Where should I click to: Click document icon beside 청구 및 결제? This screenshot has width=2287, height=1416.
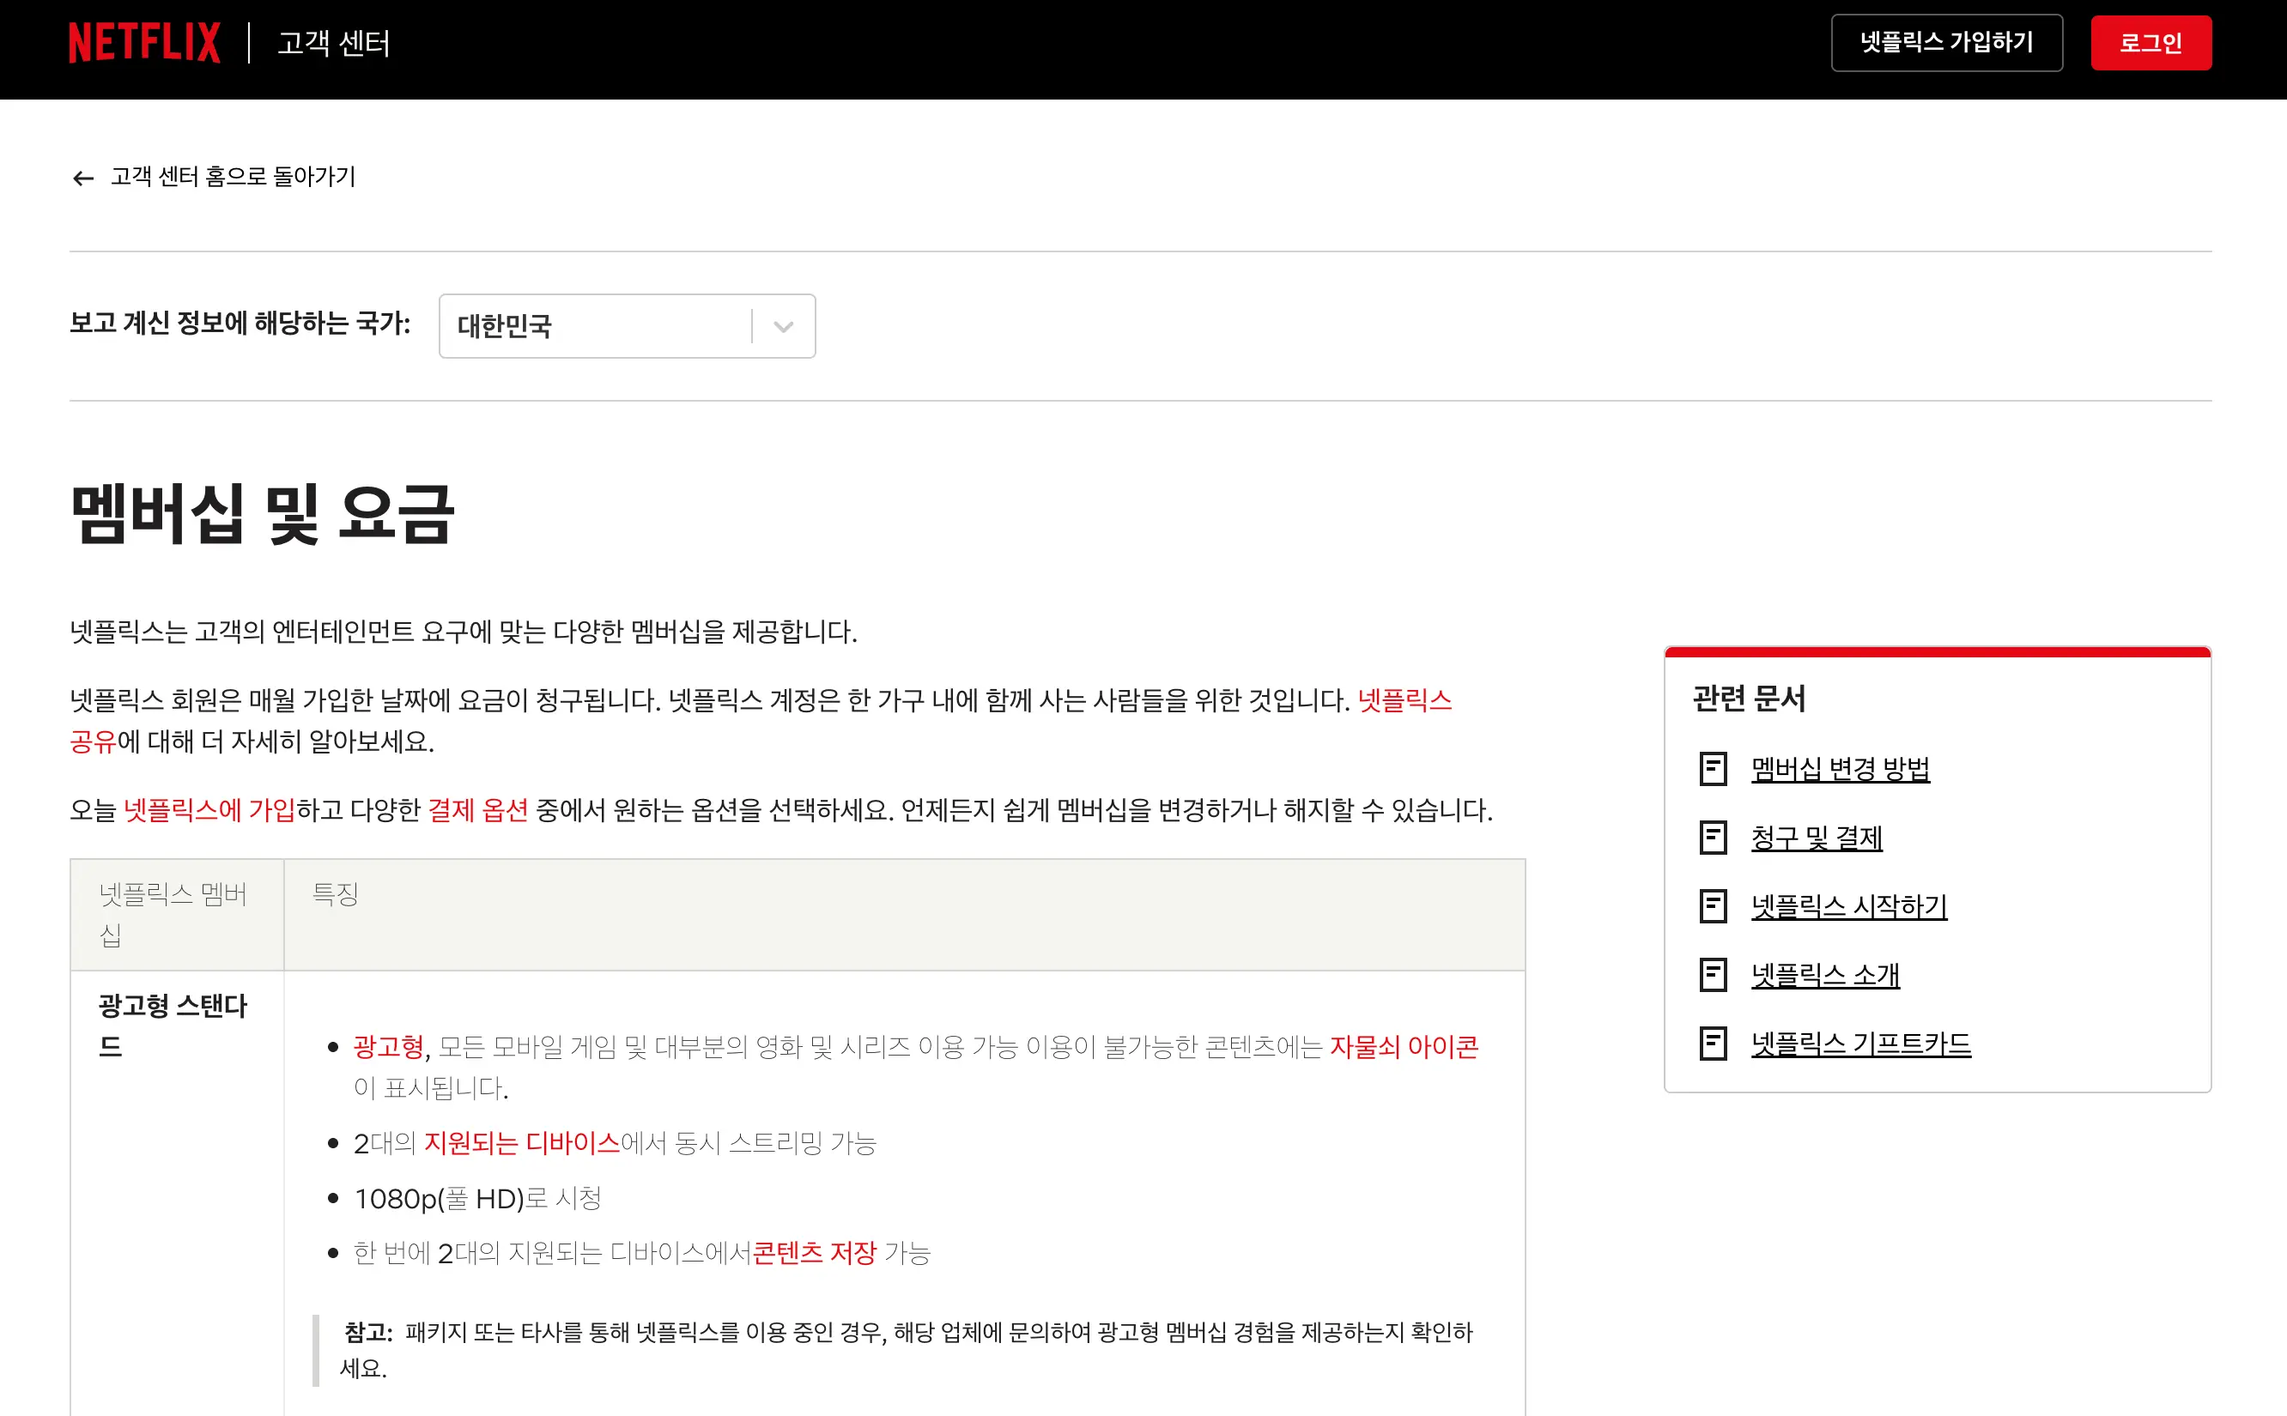(x=1713, y=838)
